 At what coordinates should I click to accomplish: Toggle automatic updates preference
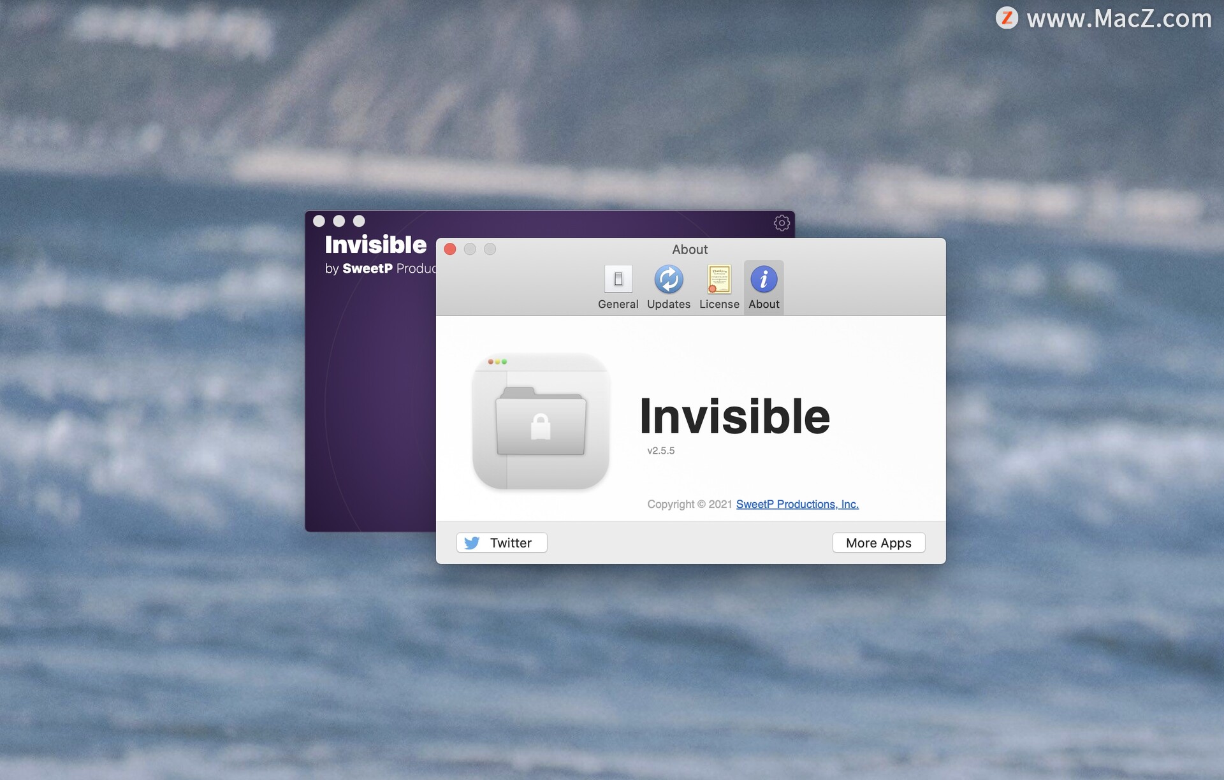668,287
